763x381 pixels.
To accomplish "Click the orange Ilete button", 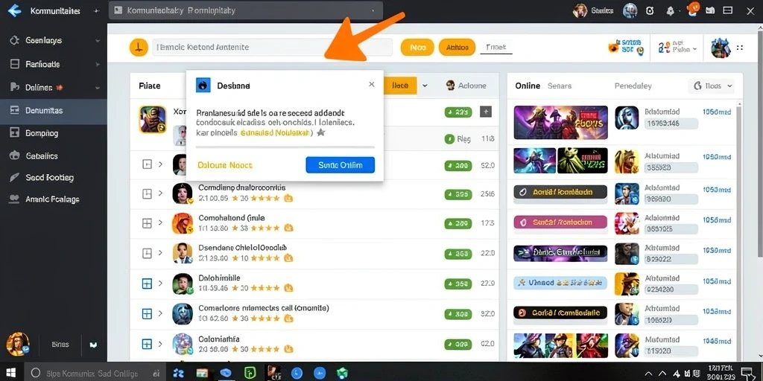I will [400, 86].
